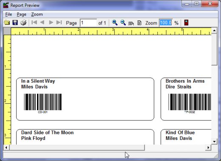This screenshot has height=161, width=221.
Task: Click the 'Brothers In Arms' title
Action: [x=185, y=81]
